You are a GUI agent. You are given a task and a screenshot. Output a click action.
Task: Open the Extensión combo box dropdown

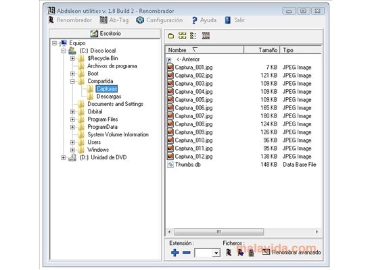point(216,253)
